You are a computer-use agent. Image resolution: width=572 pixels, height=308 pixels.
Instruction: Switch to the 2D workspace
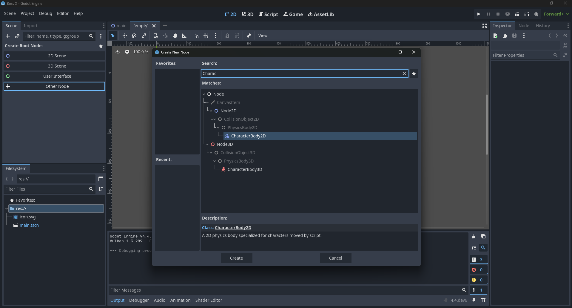[x=230, y=14]
